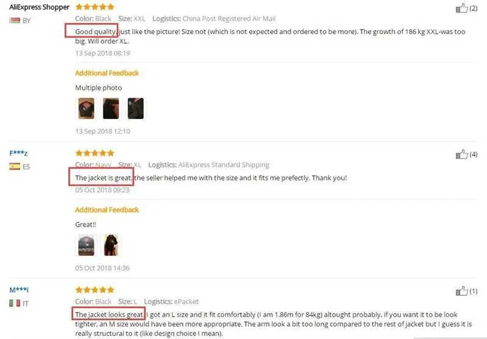Click the star rating on F***z's review
Viewport: 487px width, 339px height.
[95, 152]
